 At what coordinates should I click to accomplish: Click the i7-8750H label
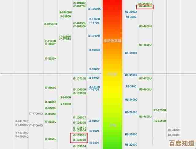point(51,58)
